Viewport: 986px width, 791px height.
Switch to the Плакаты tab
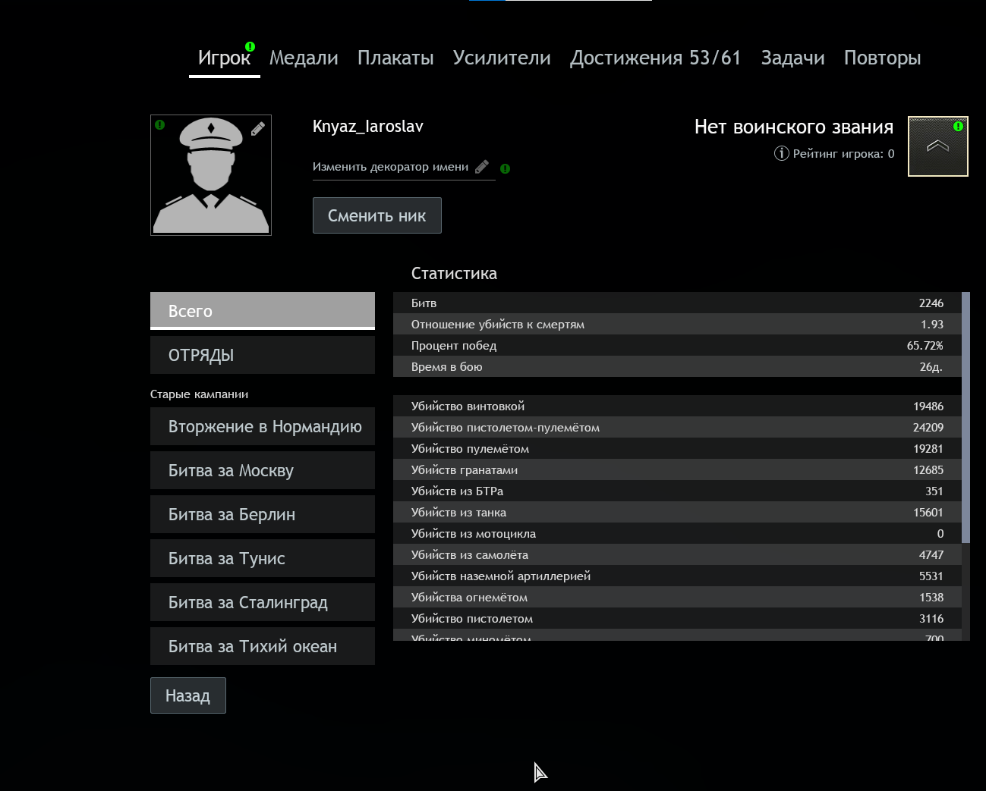point(395,58)
